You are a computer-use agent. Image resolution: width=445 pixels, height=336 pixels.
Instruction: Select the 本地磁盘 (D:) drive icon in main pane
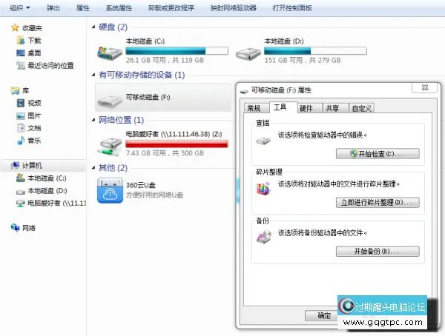pos(248,53)
